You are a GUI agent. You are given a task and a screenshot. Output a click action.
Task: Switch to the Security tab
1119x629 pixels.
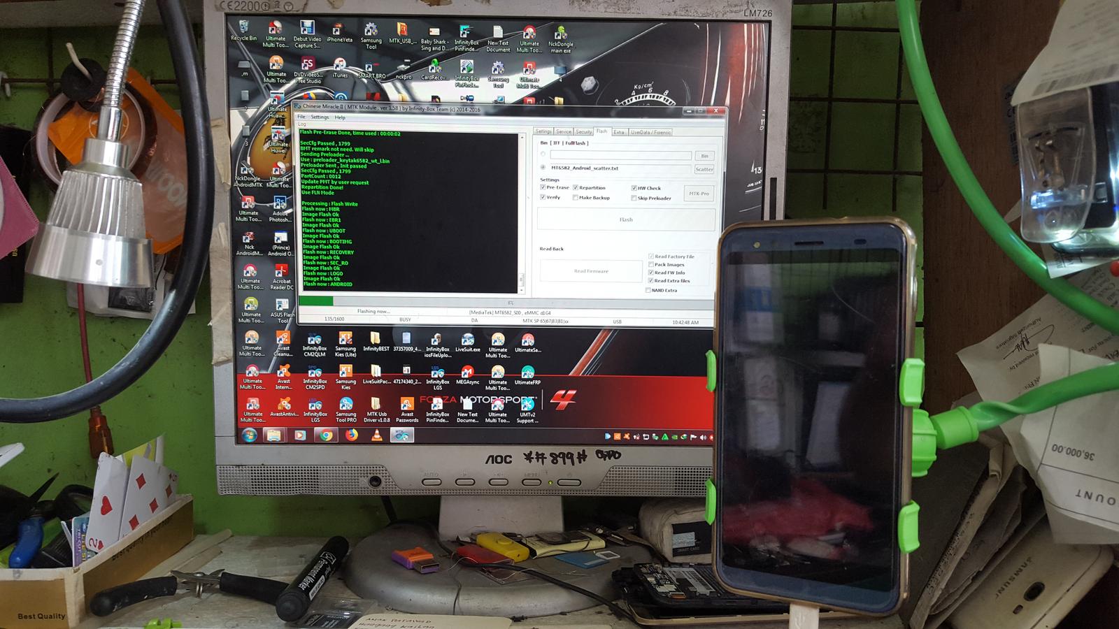click(x=584, y=131)
